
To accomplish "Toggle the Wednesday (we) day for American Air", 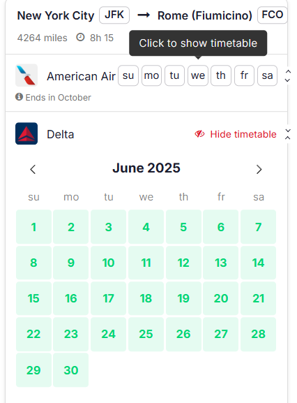I will (x=198, y=75).
